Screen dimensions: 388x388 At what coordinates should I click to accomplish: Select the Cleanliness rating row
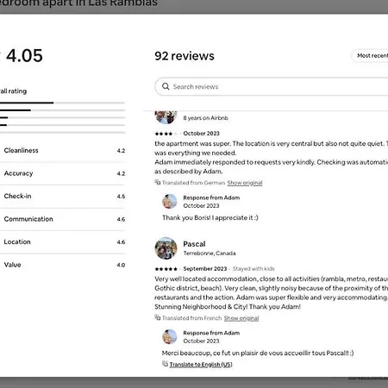tap(62, 151)
